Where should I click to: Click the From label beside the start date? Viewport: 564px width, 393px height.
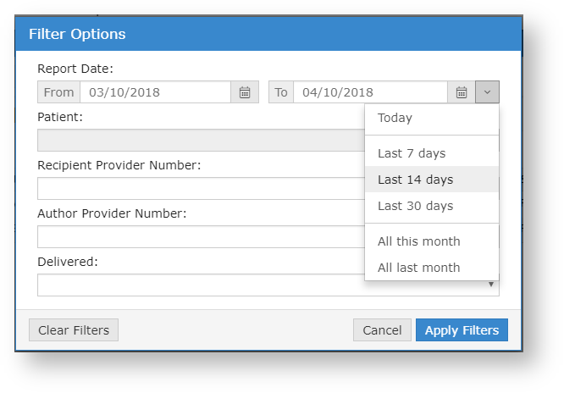click(x=59, y=92)
